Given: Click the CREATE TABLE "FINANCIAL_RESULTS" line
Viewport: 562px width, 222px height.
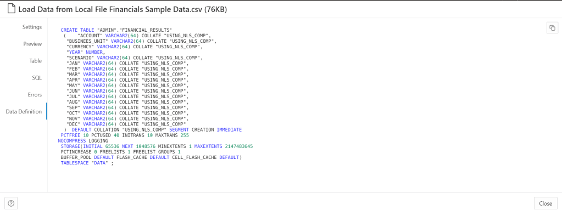Looking at the screenshot, I should click(116, 30).
